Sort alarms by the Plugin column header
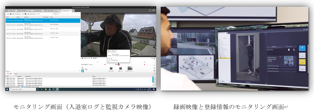The image size is (314, 112). 94,76
